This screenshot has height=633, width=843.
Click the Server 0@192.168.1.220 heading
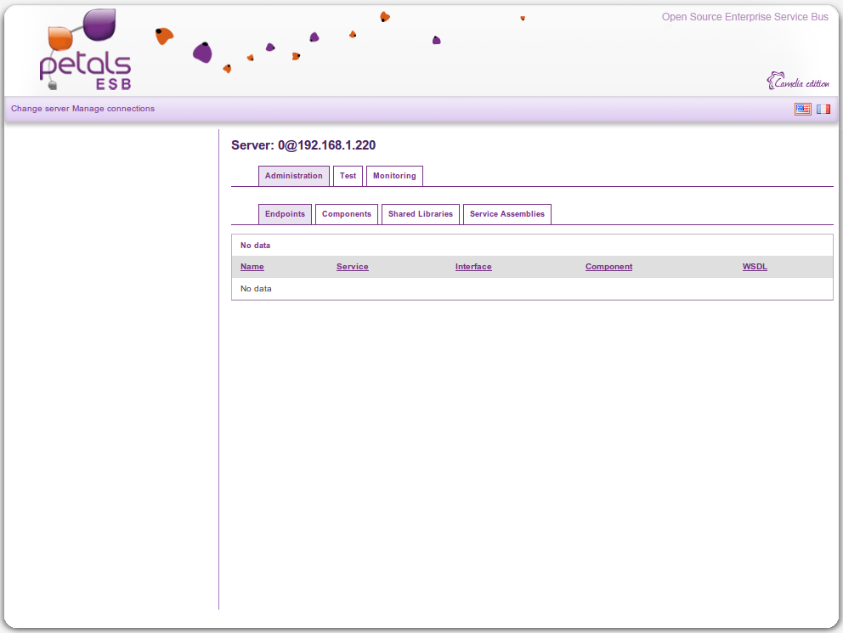[x=303, y=145]
